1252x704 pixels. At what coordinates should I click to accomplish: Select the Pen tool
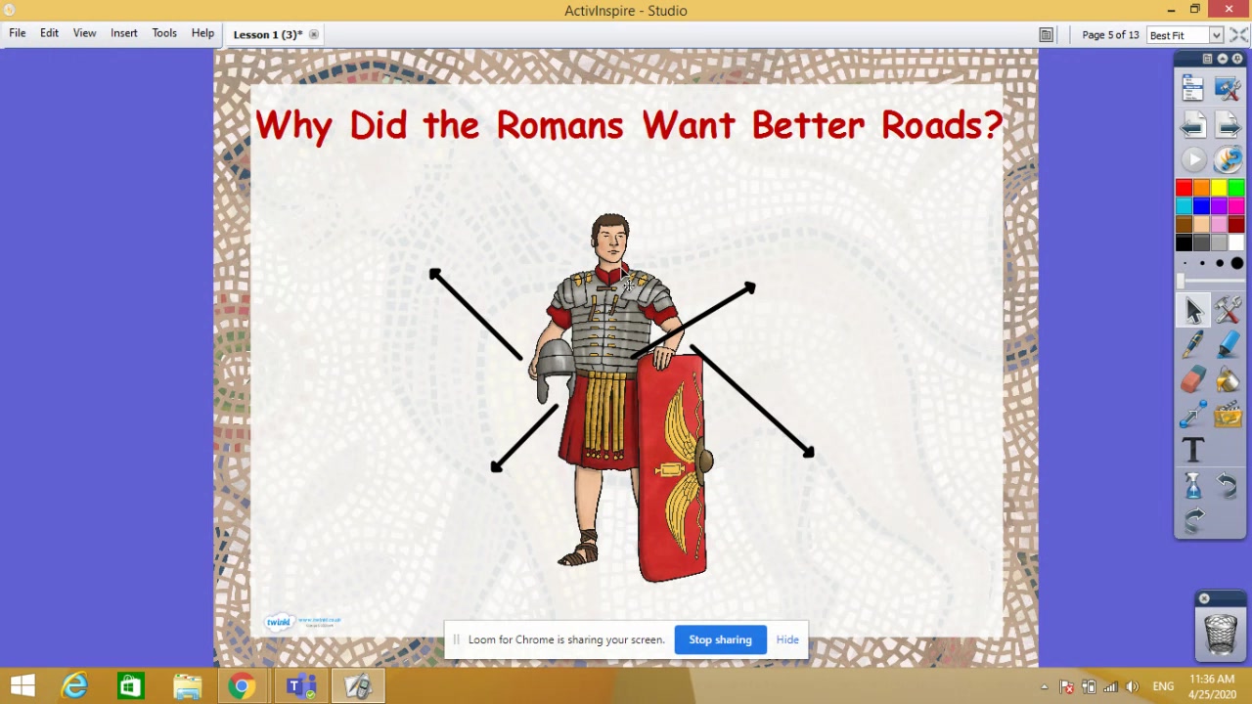tap(1192, 345)
